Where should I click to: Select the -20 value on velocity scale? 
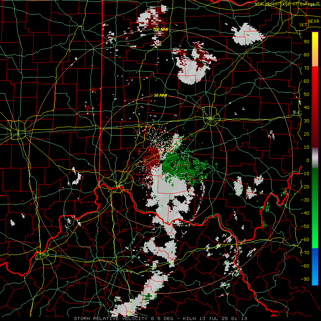coord(305,187)
